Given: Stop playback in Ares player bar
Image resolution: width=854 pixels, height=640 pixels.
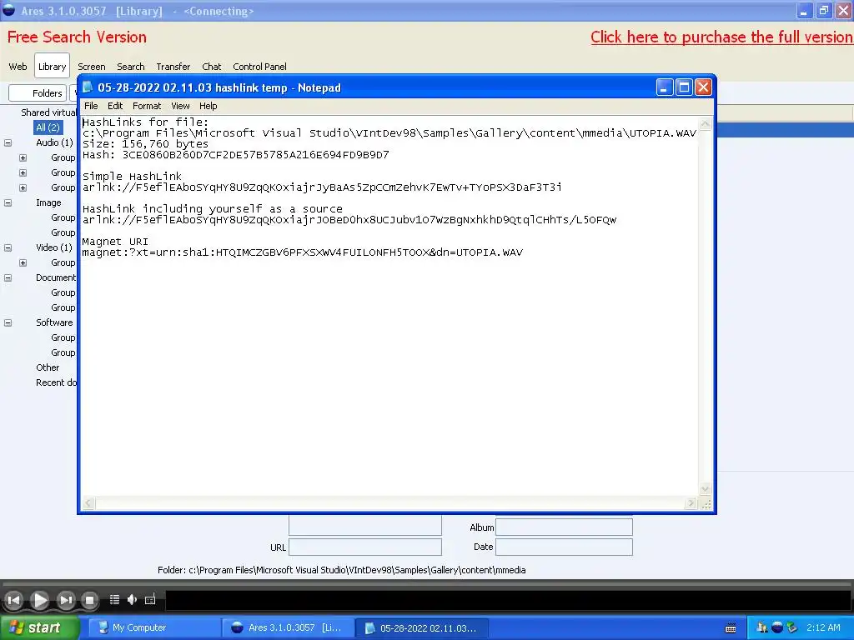Looking at the screenshot, I should point(90,600).
